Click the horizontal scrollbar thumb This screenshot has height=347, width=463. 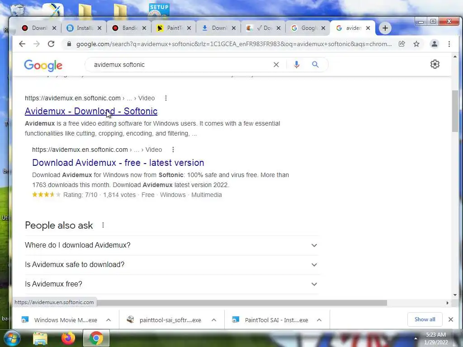242,303
